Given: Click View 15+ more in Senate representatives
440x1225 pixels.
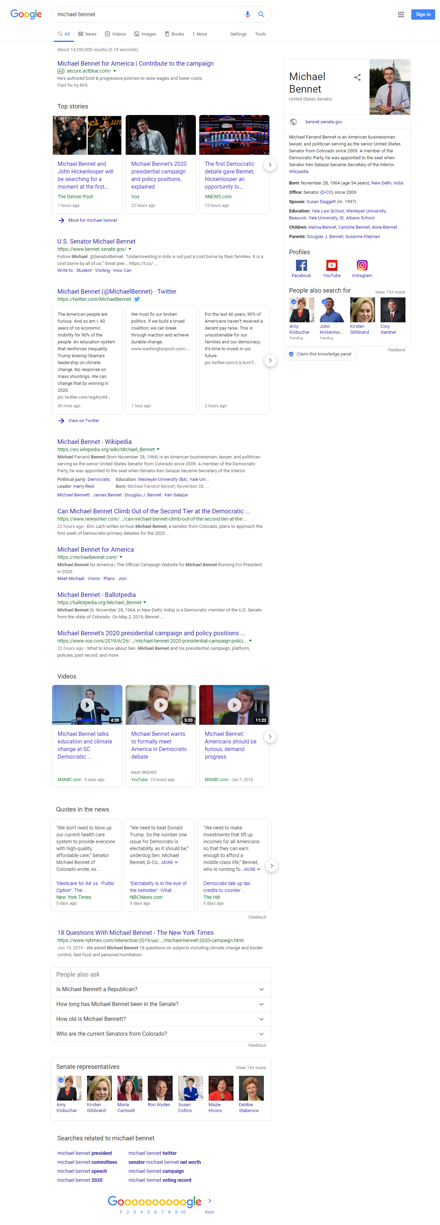Looking at the screenshot, I should click(251, 1067).
